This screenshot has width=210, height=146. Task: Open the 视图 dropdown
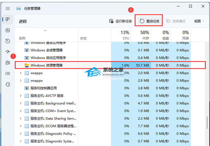coord(199,21)
